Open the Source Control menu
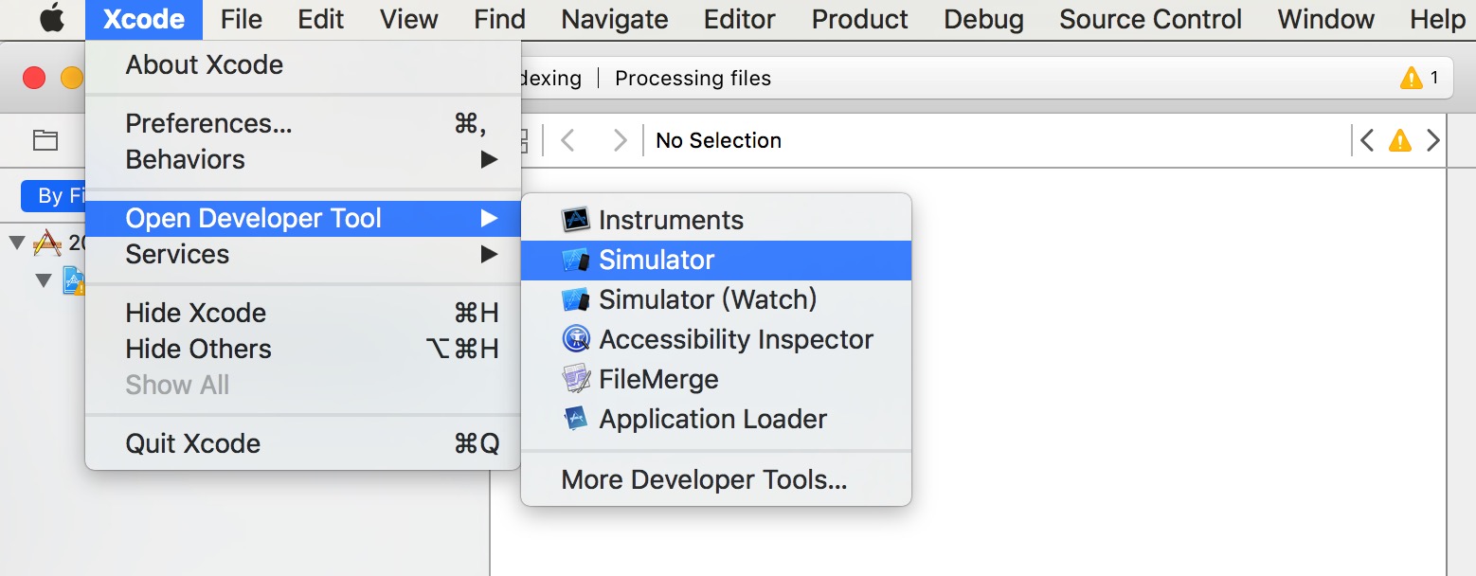The image size is (1476, 576). coord(1150,19)
